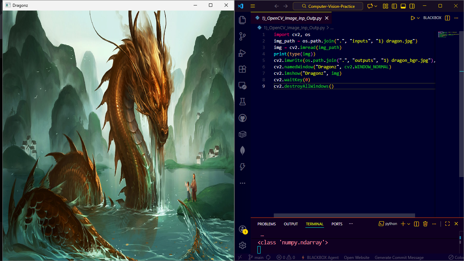Synchronize changes in the status bar

point(268,258)
